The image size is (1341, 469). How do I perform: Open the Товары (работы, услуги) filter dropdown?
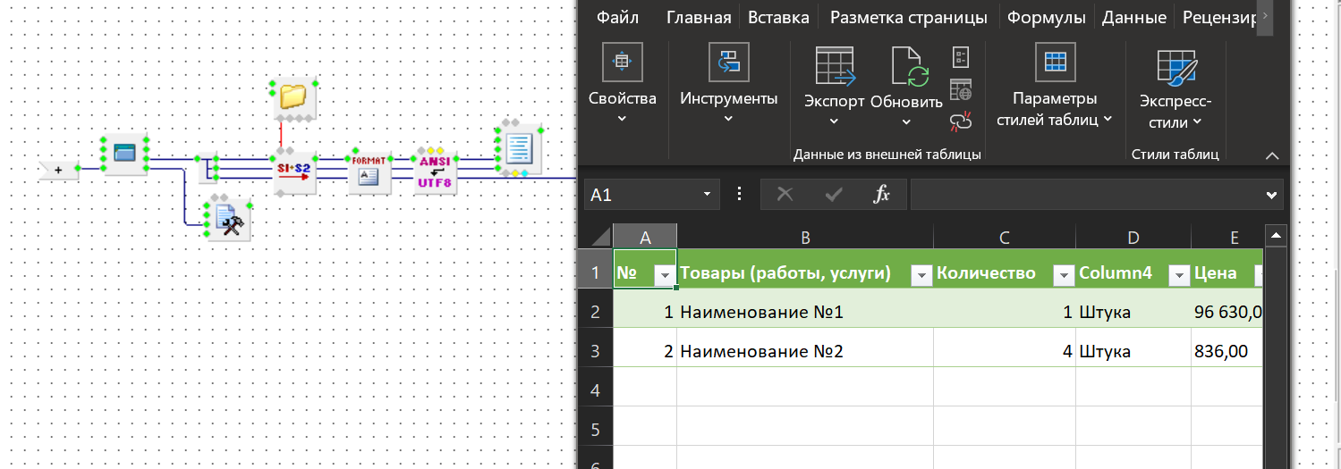click(x=921, y=276)
